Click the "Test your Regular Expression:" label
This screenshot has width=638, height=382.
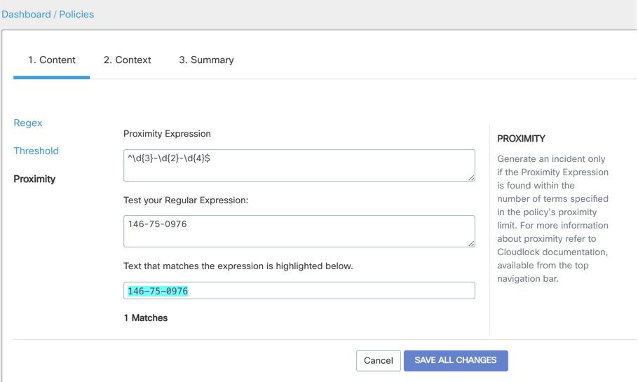click(x=186, y=200)
